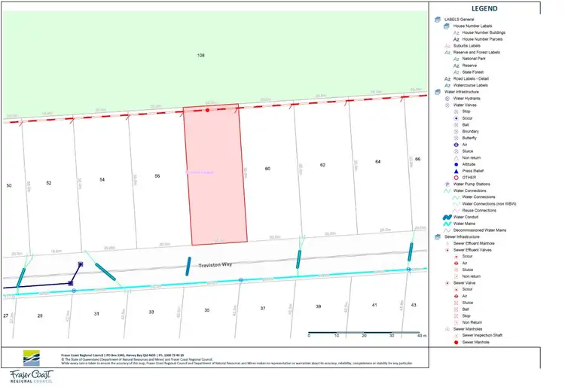Screen dimensions: 565x387
Task: Click the Water Valves legend entry
Action: (x=465, y=105)
